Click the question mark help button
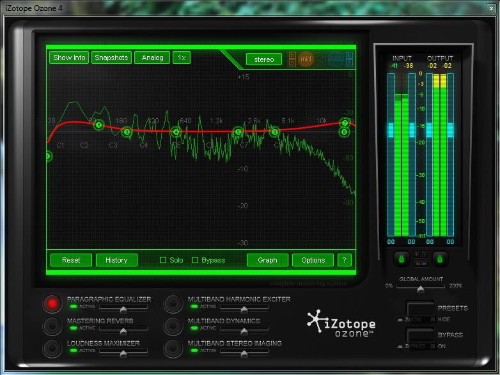Image resolution: width=500 pixels, height=375 pixels. (x=345, y=260)
